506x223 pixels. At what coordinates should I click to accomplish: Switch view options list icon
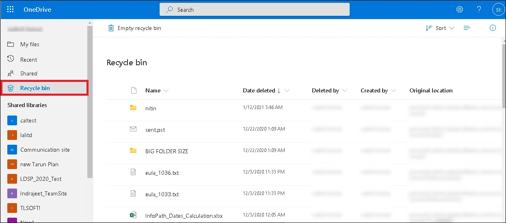point(467,28)
